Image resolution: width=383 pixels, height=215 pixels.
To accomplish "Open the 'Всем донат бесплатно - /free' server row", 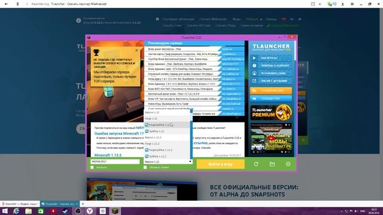I will [194, 49].
